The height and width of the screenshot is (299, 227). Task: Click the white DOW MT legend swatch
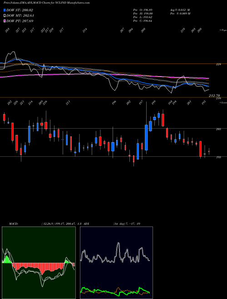(x=5, y=15)
